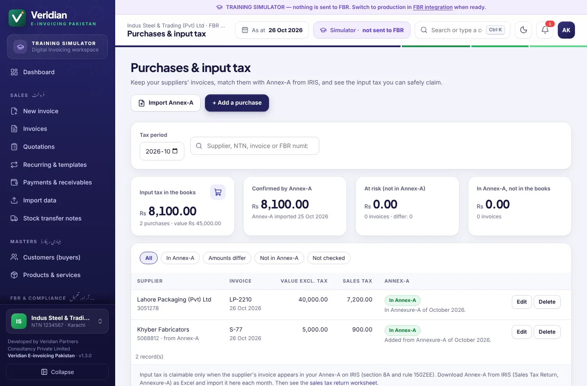
Task: Open the Training Simulator workspace card
Action: (57, 47)
